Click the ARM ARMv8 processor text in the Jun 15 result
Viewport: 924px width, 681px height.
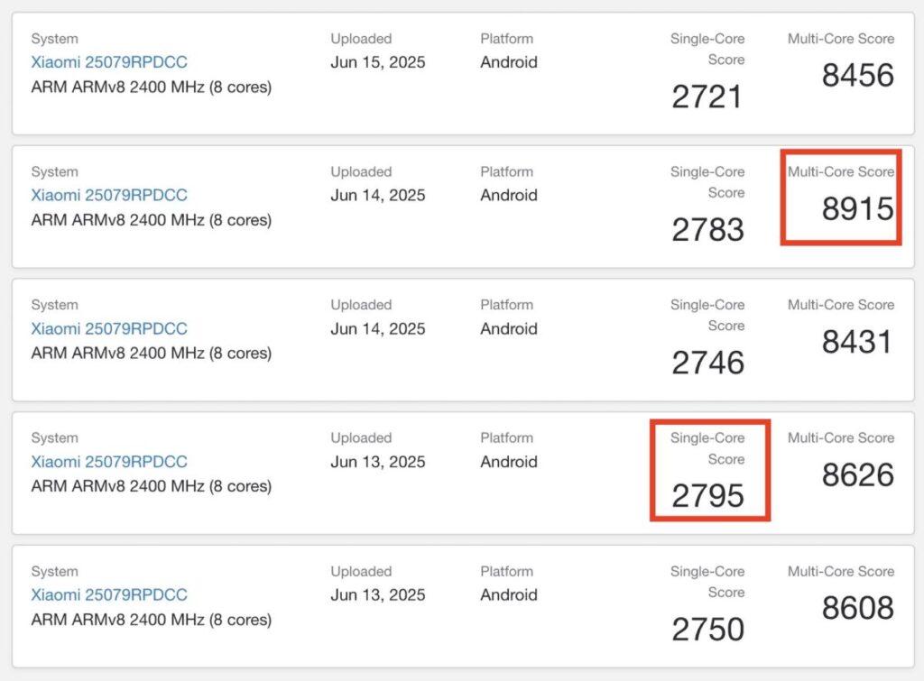coord(152,87)
